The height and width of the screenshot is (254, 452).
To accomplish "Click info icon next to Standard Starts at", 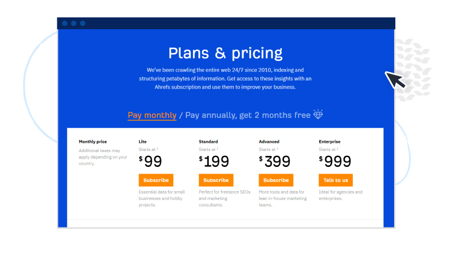I will point(217,149).
